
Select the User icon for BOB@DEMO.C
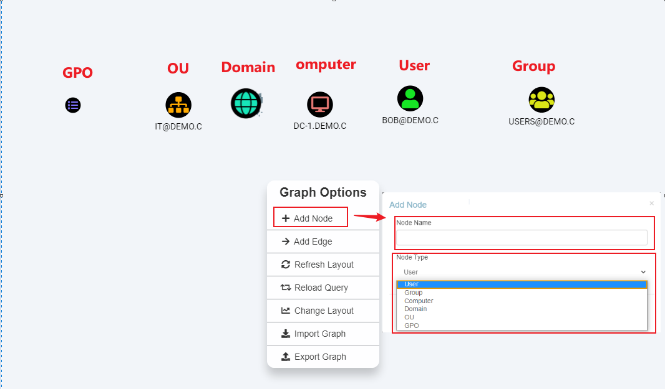pos(410,98)
